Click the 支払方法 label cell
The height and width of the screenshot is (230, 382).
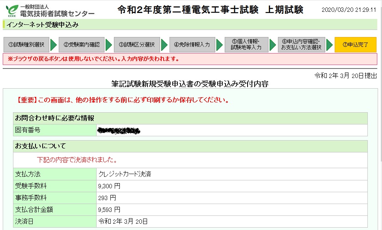[x=55, y=174]
